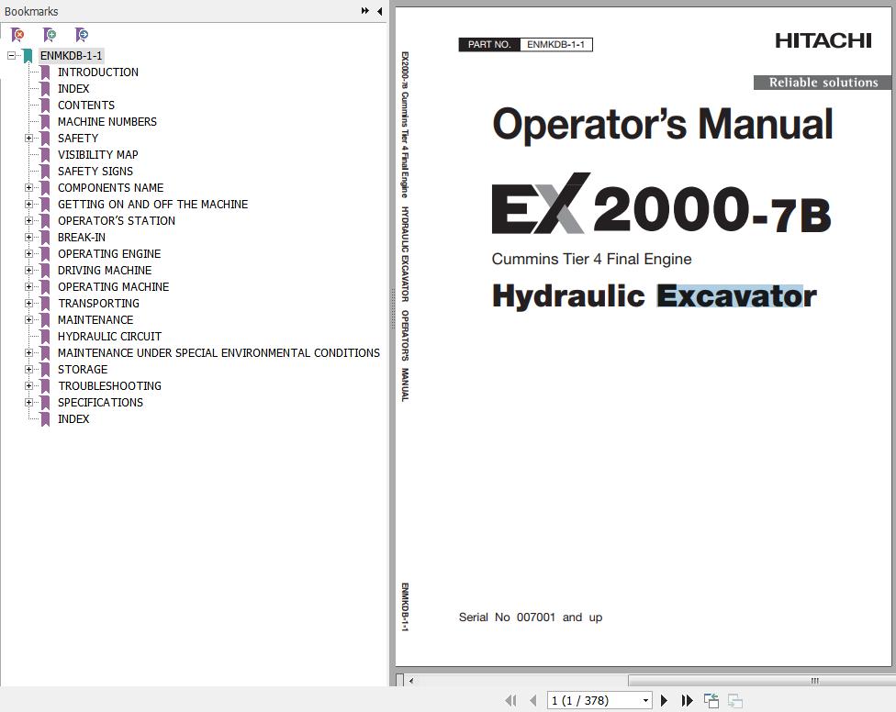
Task: Open the MACHINE NUMBERS bookmark
Action: click(106, 122)
